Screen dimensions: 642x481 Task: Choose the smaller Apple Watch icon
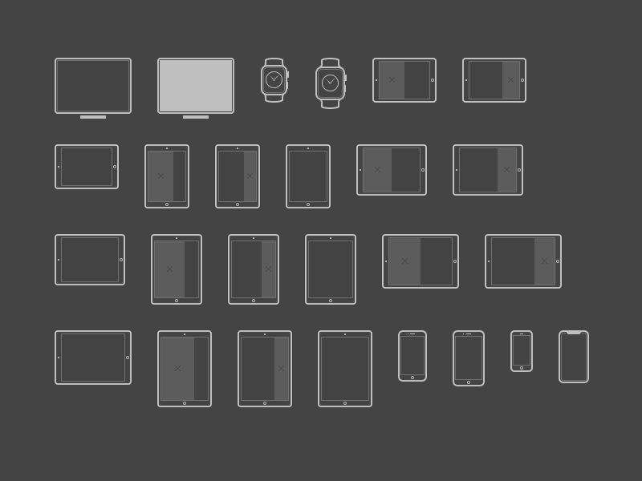(x=274, y=79)
